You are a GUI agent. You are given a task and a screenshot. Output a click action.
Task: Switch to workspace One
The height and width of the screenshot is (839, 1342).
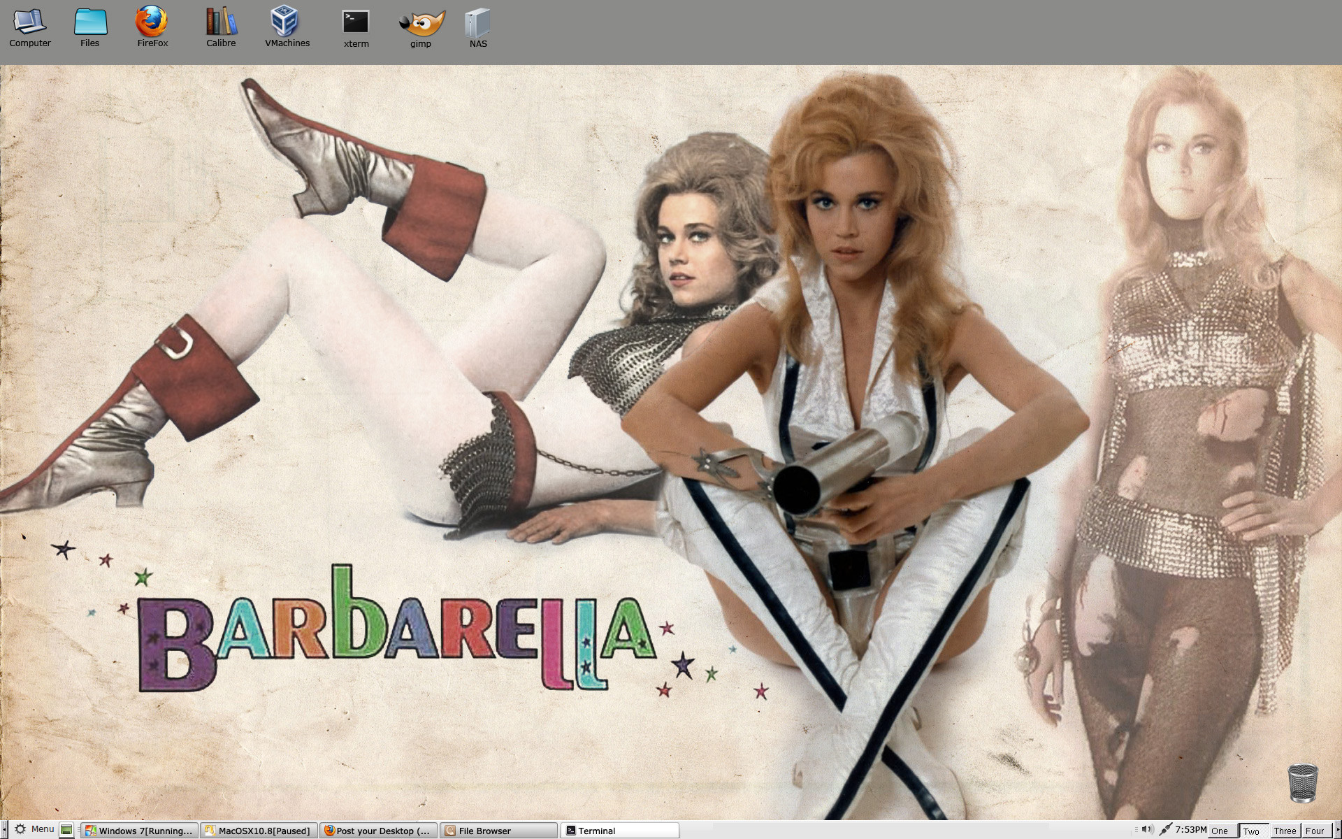click(1222, 831)
